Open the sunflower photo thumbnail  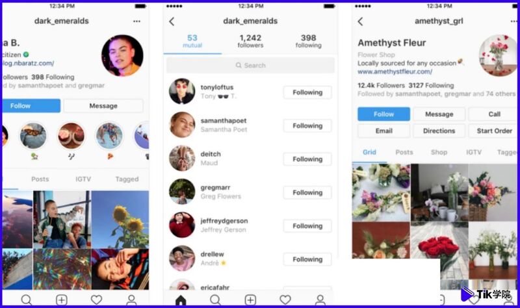120,219
